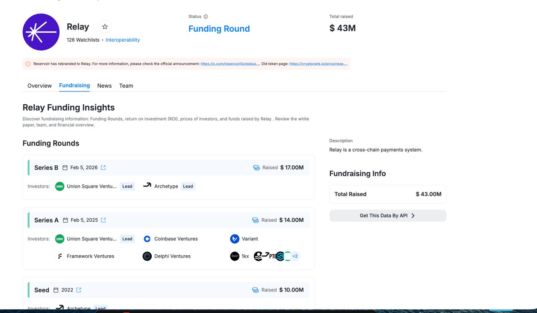The image size is (537, 313).
Task: Click the 126 Watchlists text
Action: (x=83, y=40)
